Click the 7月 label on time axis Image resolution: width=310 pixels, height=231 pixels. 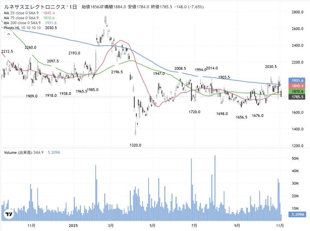pyautogui.click(x=194, y=225)
